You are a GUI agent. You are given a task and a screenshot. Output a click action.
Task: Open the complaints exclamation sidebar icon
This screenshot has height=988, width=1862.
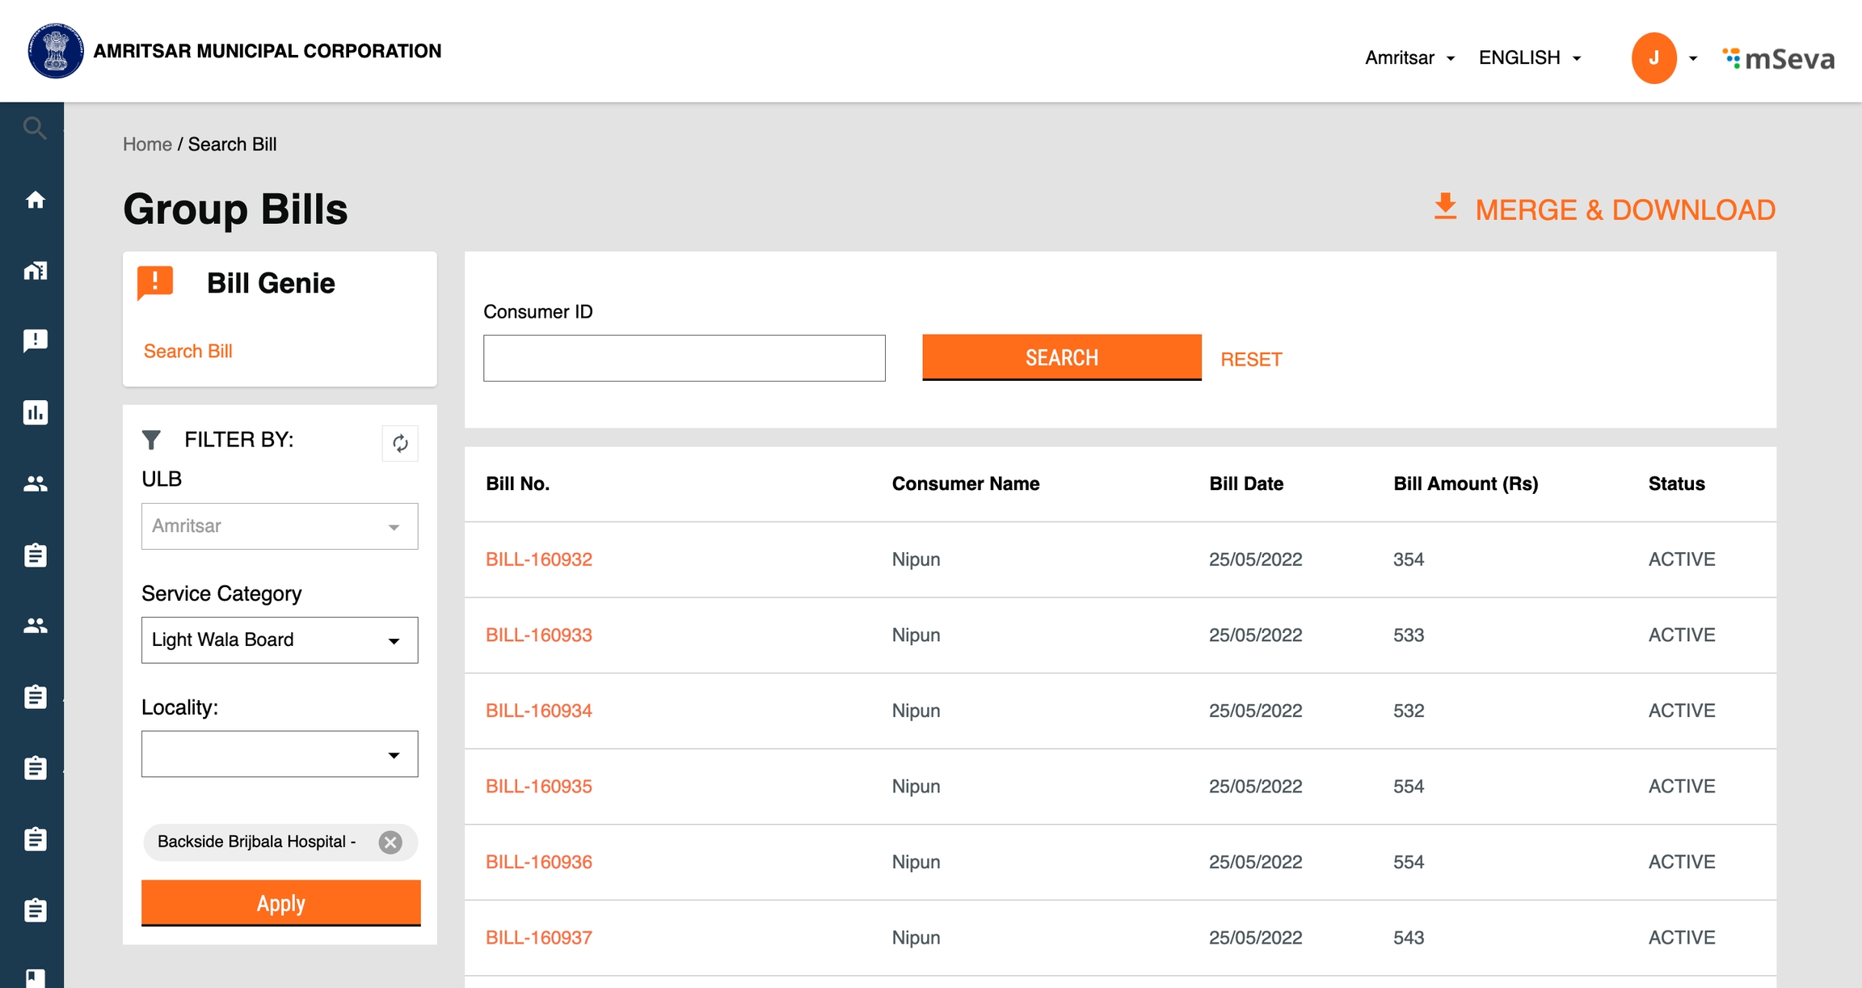pyautogui.click(x=35, y=340)
